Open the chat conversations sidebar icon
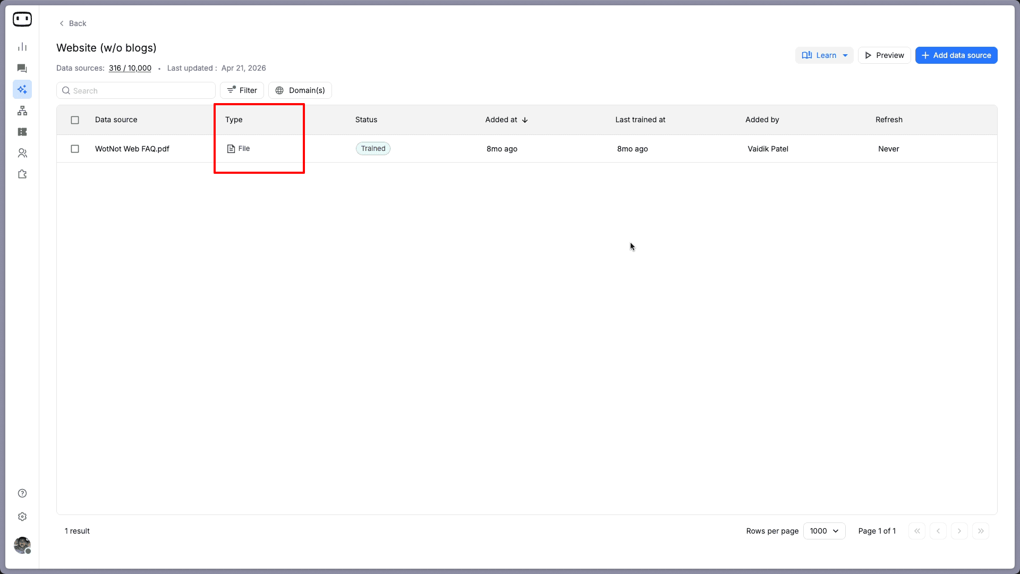 click(22, 68)
